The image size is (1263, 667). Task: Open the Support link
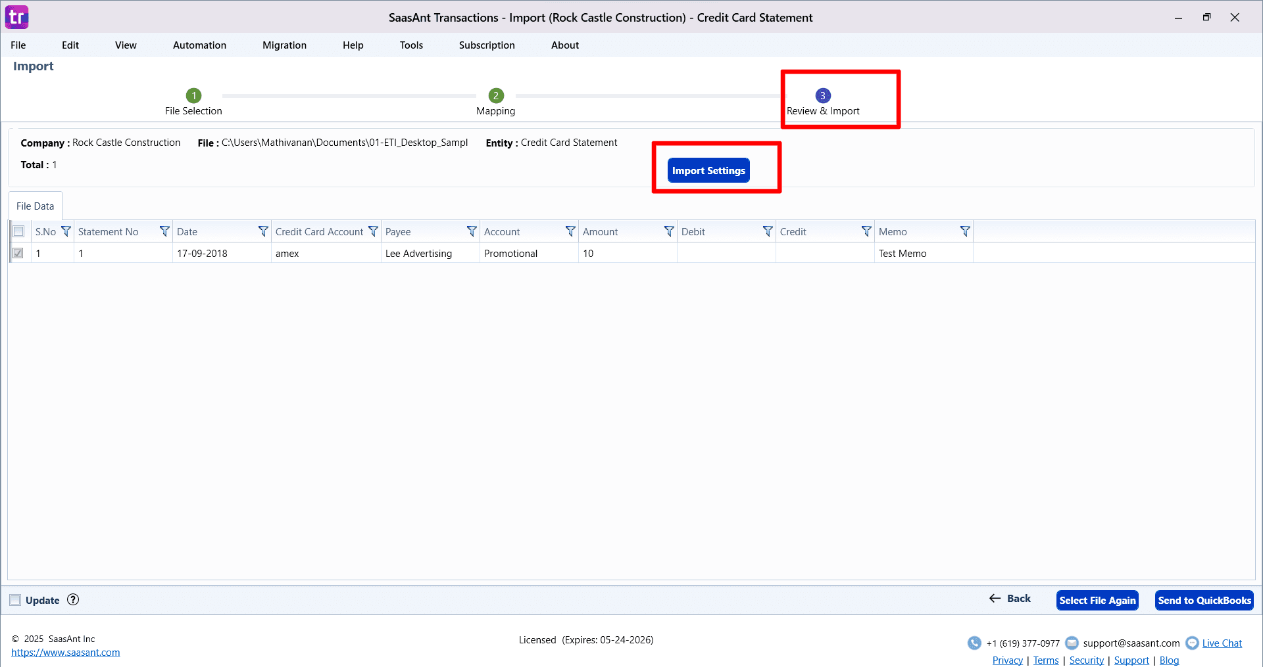click(1131, 660)
